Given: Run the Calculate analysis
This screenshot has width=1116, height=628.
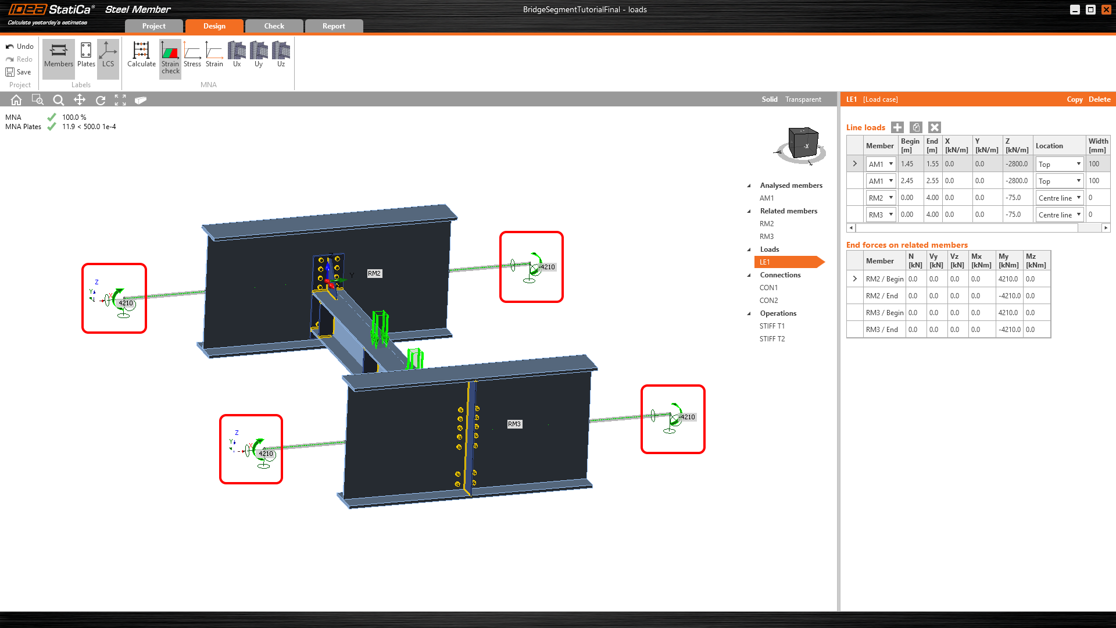Looking at the screenshot, I should 141,55.
